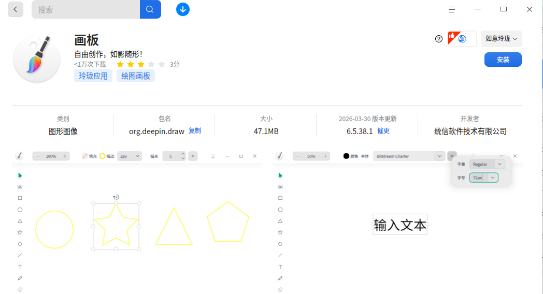
Task: Click the yellow 描边 stroke swatch
Action: click(x=102, y=156)
